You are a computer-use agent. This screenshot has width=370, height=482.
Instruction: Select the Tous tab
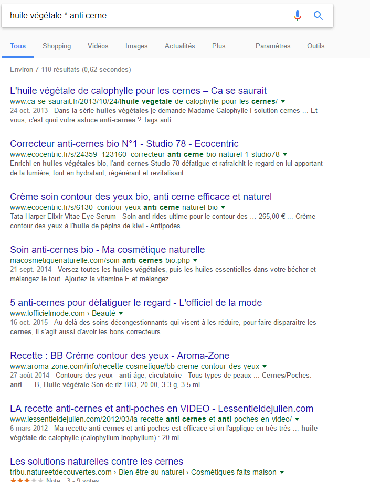[x=18, y=46]
